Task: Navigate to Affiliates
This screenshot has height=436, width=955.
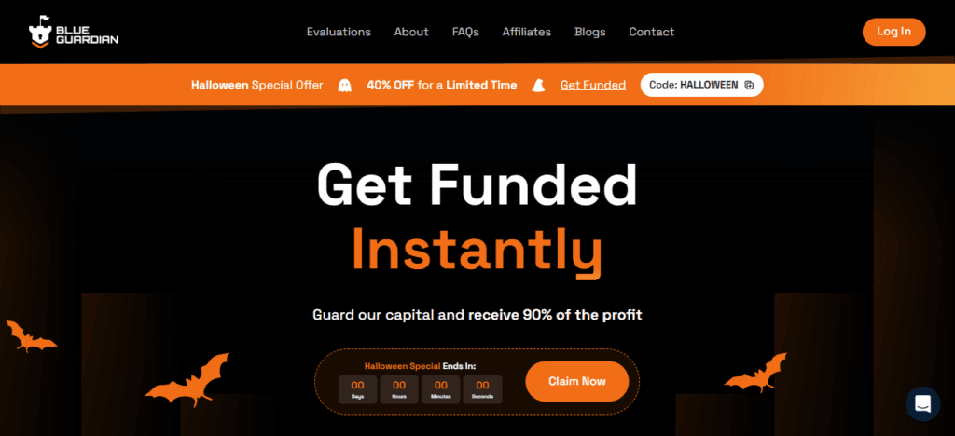Action: [527, 33]
